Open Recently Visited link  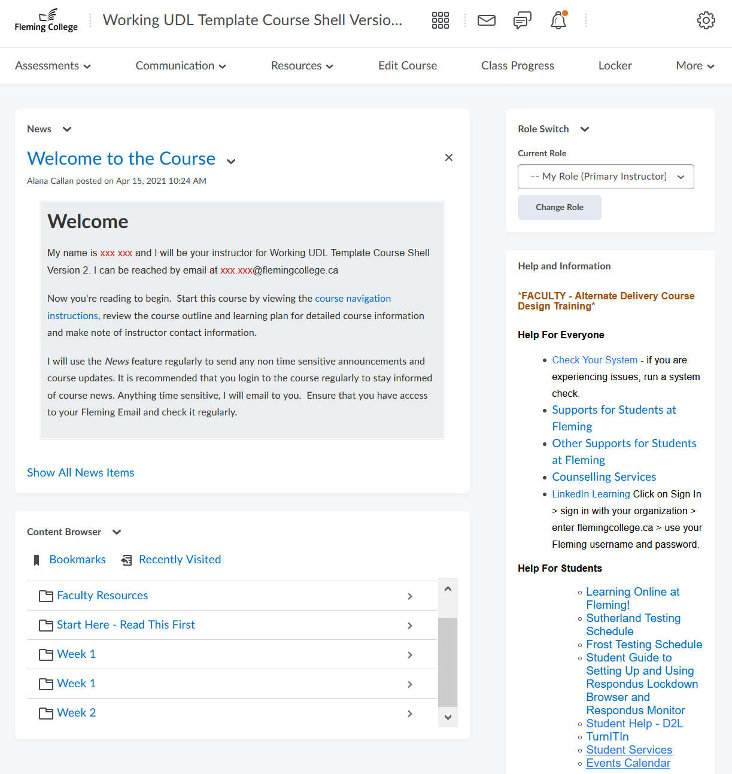pyautogui.click(x=180, y=560)
